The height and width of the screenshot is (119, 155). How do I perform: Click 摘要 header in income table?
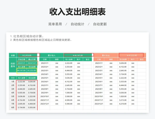[x=57, y=59]
